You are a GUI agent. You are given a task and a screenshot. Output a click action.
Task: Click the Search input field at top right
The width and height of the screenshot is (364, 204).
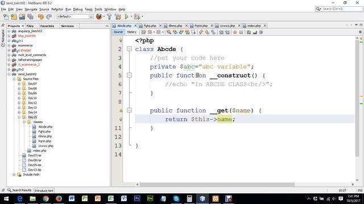(342, 9)
